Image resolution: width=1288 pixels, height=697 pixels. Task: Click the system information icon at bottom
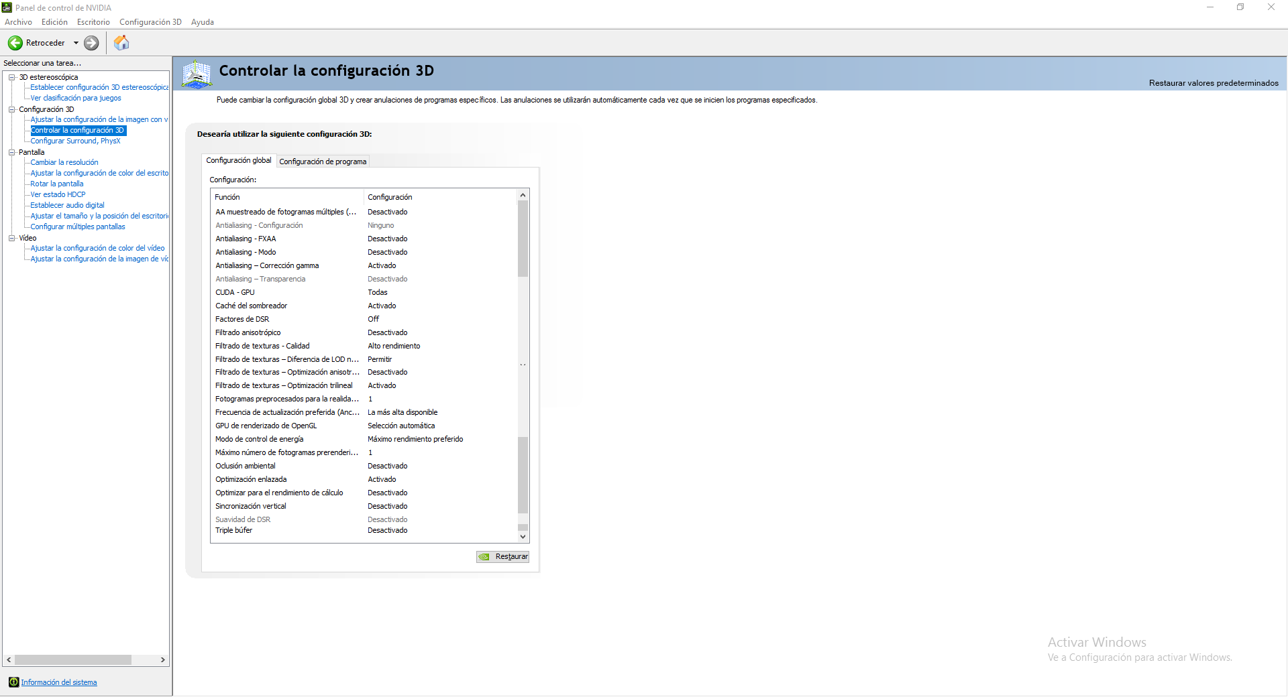click(13, 682)
